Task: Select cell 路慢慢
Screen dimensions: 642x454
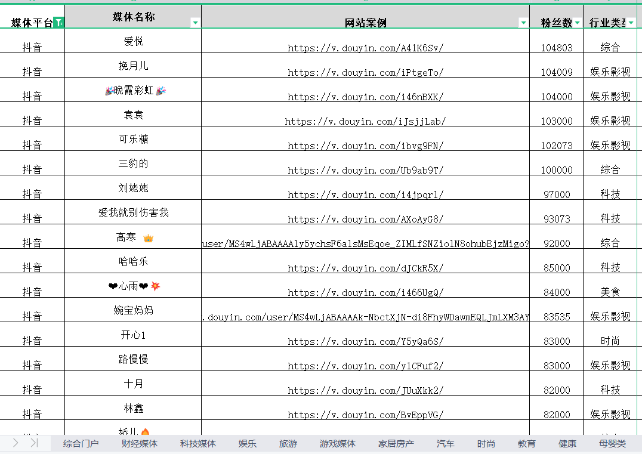Action: pyautogui.click(x=133, y=359)
